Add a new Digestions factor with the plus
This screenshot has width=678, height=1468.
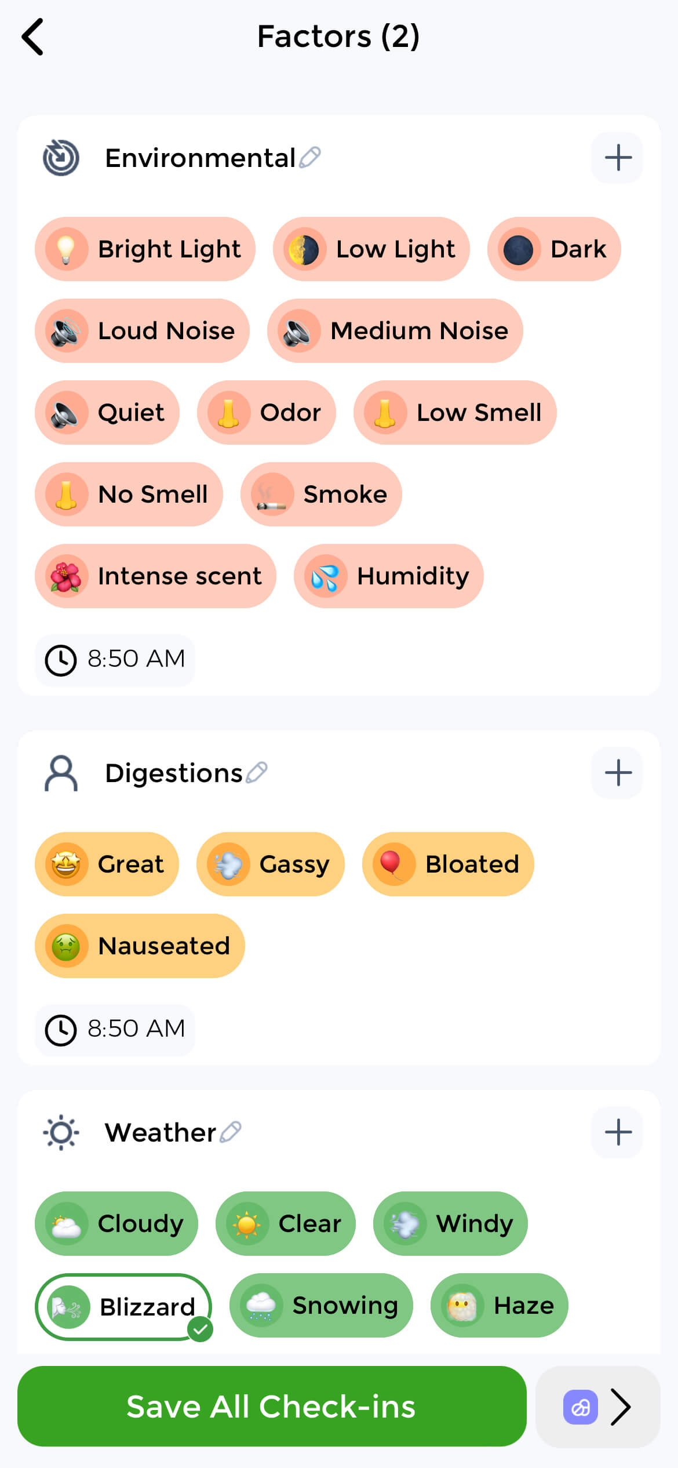click(617, 773)
